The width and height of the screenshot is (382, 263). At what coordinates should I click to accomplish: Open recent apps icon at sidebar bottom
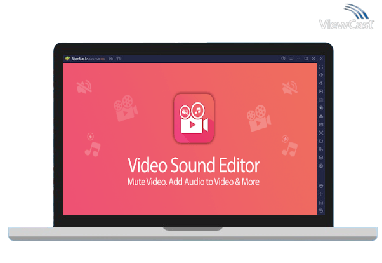[x=321, y=211]
